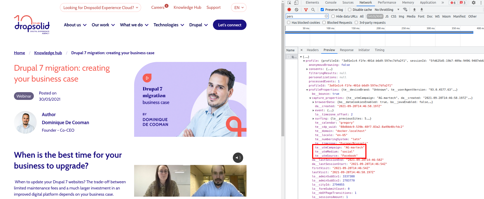The height and width of the screenshot is (199, 484).
Task: Collapse the profileProperties node
Action: 307,90
